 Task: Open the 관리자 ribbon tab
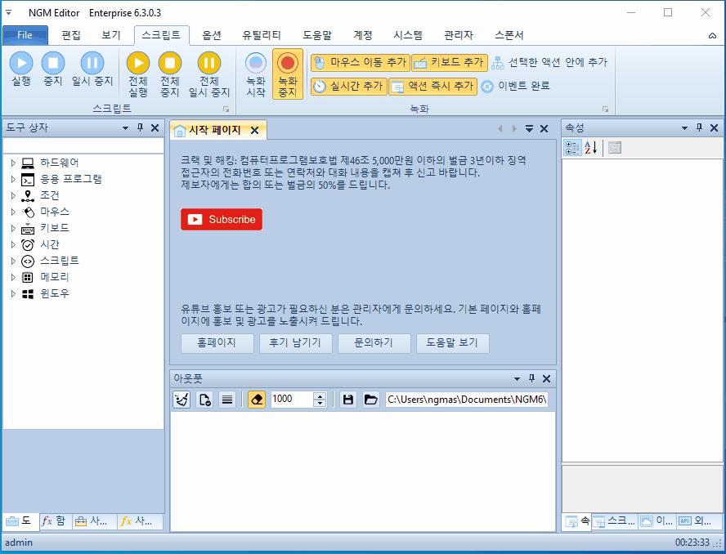pyautogui.click(x=459, y=35)
